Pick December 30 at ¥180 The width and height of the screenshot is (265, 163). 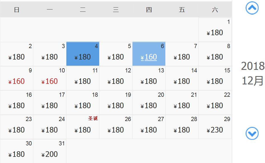[x=17, y=151]
